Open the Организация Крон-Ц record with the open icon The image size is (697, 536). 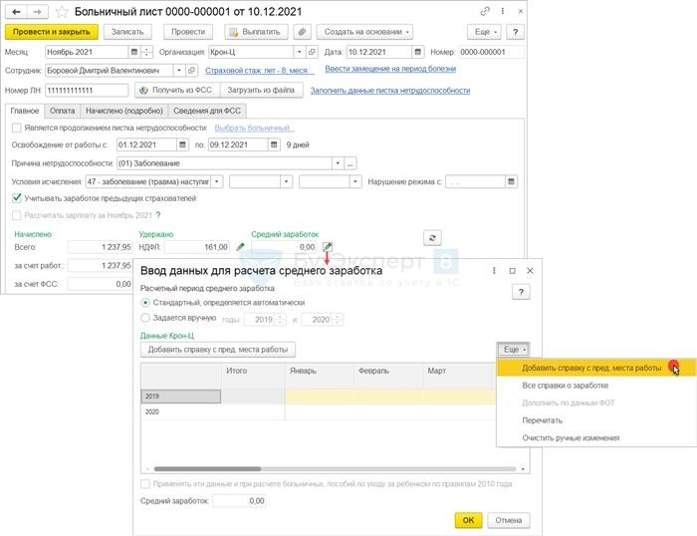pos(312,52)
